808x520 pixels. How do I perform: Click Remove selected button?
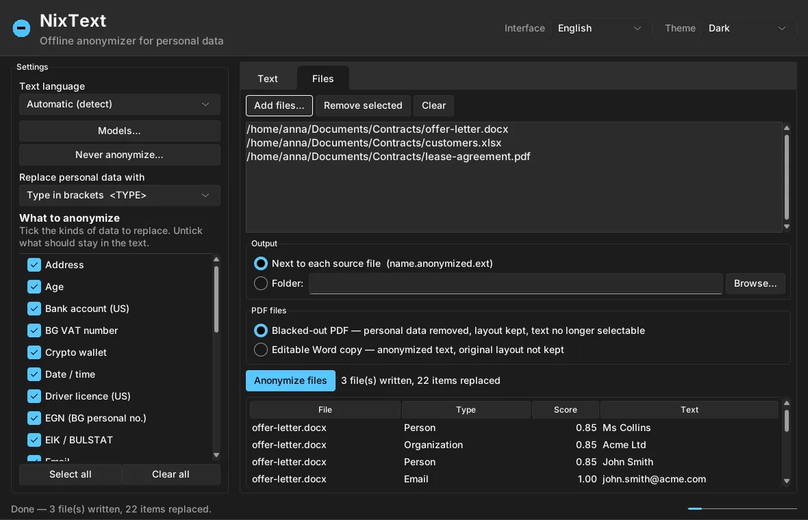[x=363, y=105]
